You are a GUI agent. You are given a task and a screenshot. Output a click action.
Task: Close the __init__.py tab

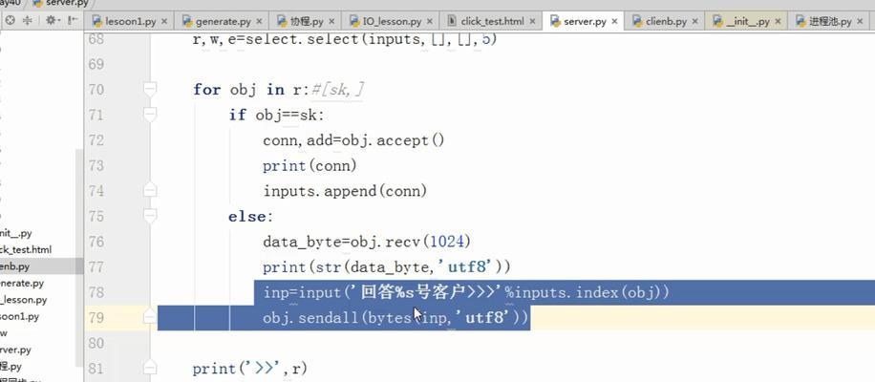[778, 22]
